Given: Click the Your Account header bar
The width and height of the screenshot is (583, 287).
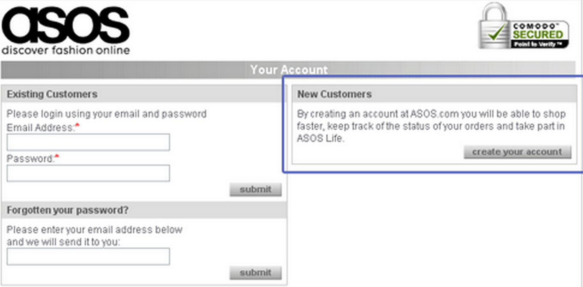Looking at the screenshot, I should click(288, 70).
